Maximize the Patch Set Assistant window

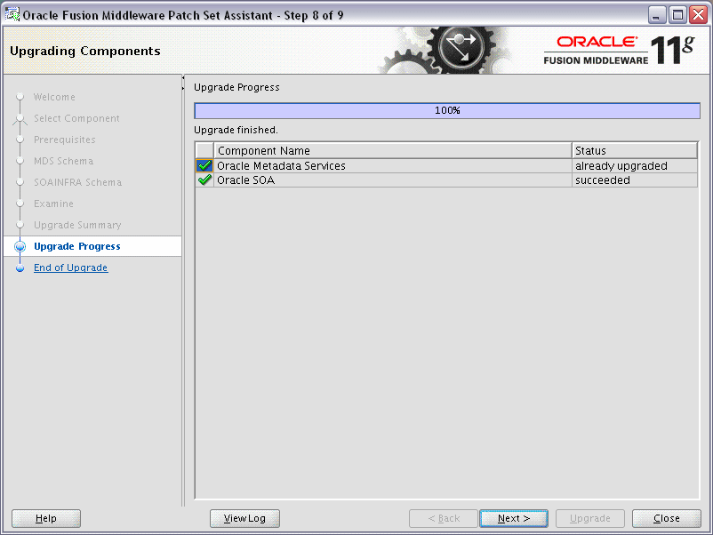point(677,15)
